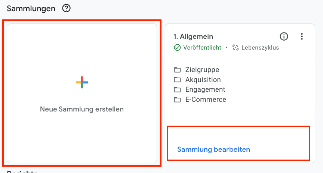This screenshot has height=173, width=323.
Task: Click the help icon next to Sammlungen
Action: [x=66, y=9]
